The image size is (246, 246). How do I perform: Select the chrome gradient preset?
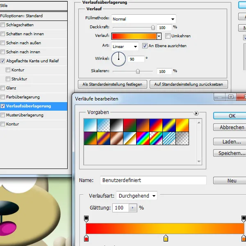coord(130,139)
